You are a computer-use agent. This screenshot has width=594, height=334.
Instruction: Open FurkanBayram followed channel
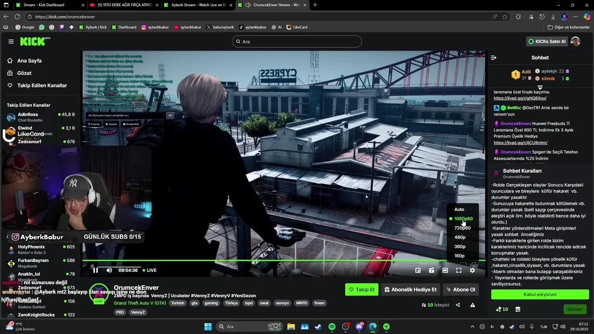pyautogui.click(x=41, y=263)
